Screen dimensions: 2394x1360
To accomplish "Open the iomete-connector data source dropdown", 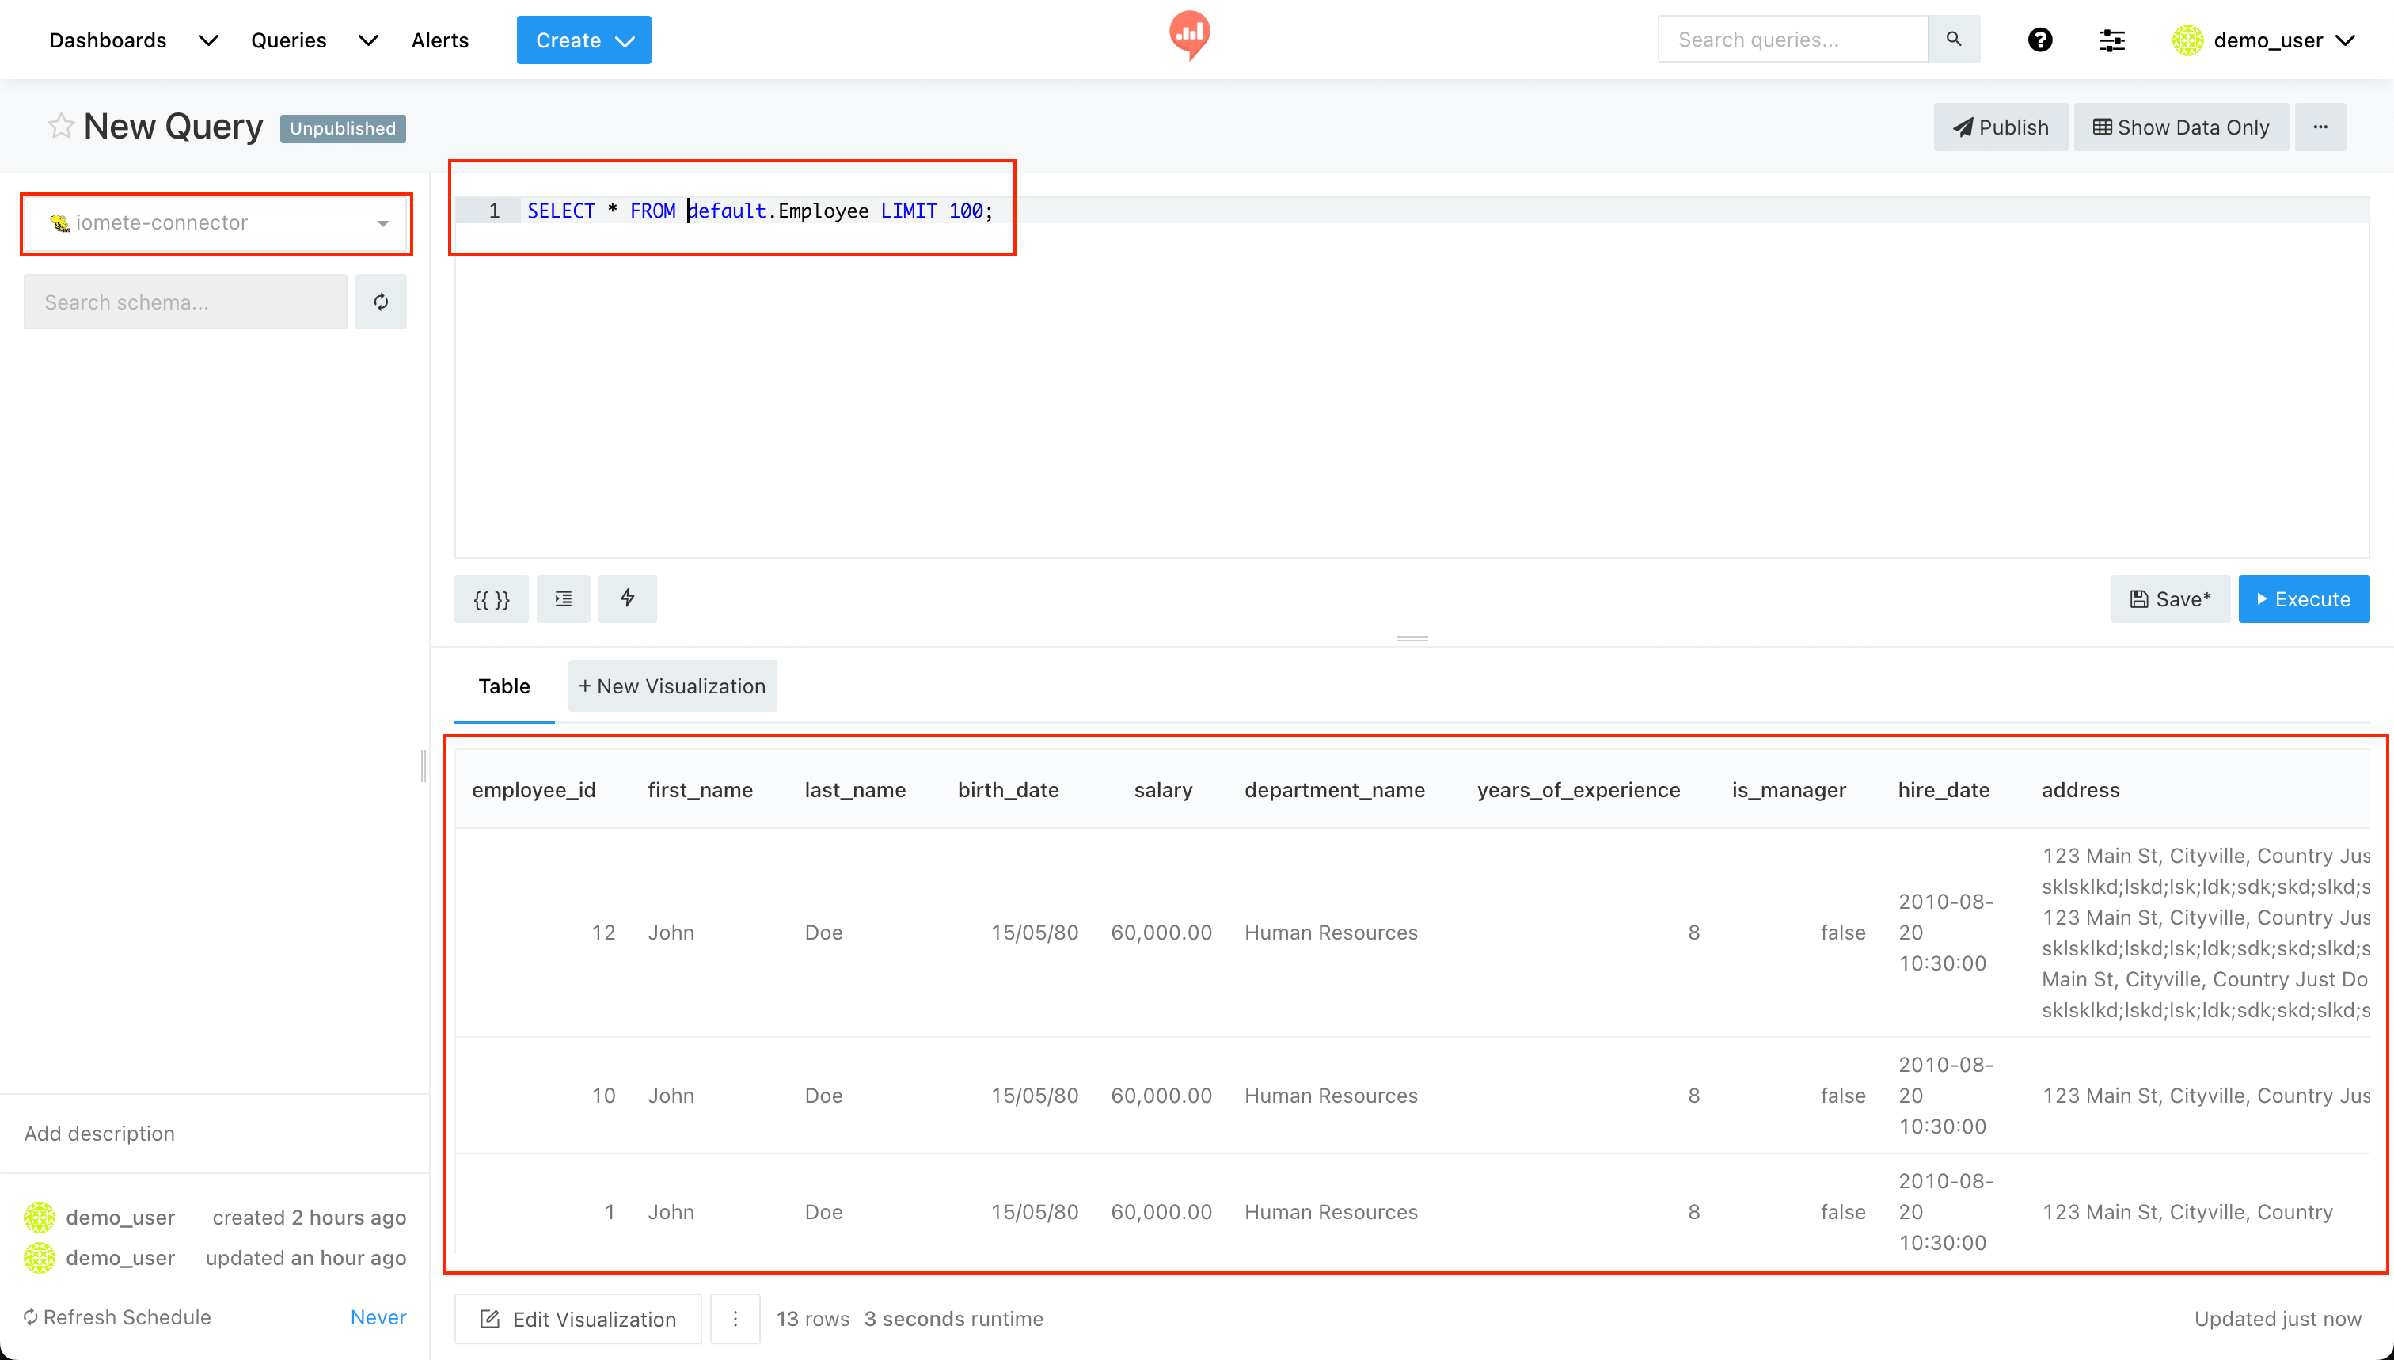I will pyautogui.click(x=217, y=223).
